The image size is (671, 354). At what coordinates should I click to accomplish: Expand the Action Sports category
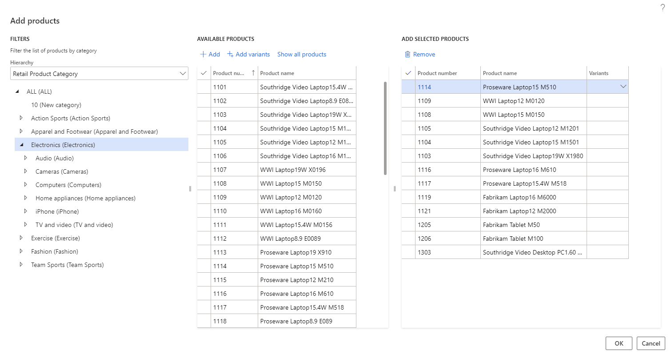tap(21, 118)
